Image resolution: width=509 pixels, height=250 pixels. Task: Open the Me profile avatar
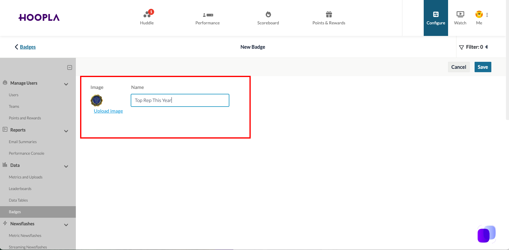tap(479, 14)
